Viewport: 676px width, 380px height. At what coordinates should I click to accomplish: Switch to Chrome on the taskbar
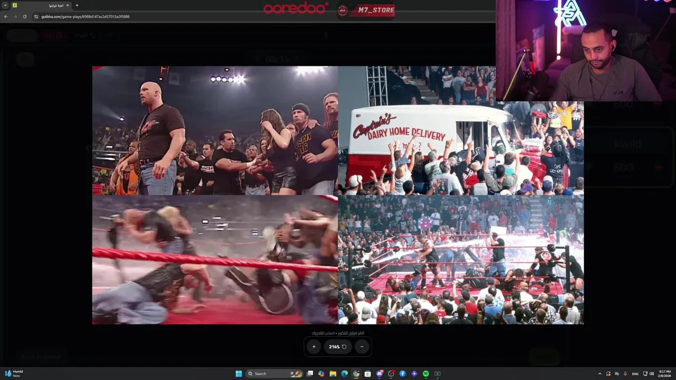(x=356, y=374)
